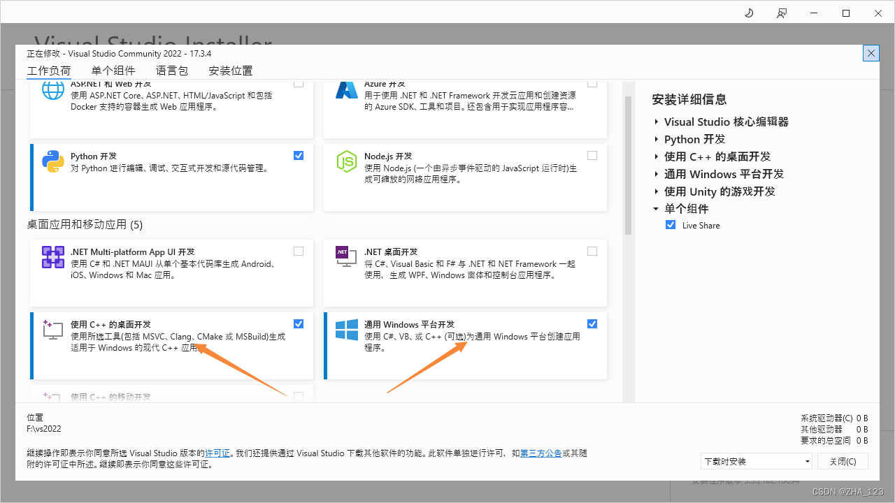The image size is (895, 503).
Task: Enable the .NET Multi-platform App UI 开发 checkbox
Action: pyautogui.click(x=299, y=251)
